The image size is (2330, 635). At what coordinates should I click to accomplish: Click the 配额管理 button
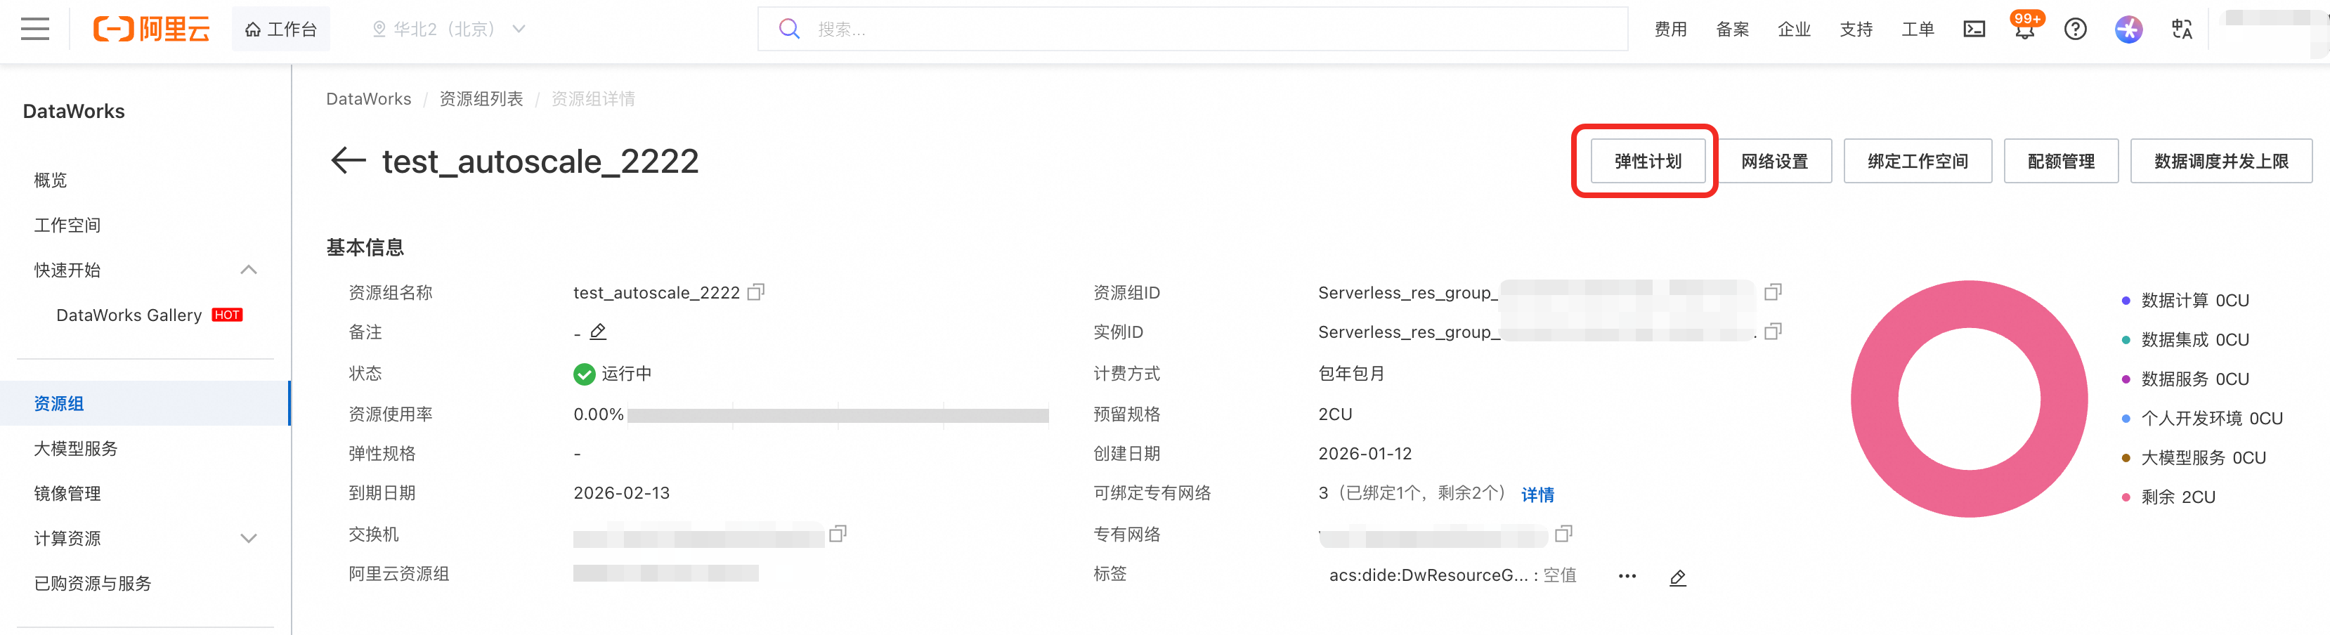2060,161
